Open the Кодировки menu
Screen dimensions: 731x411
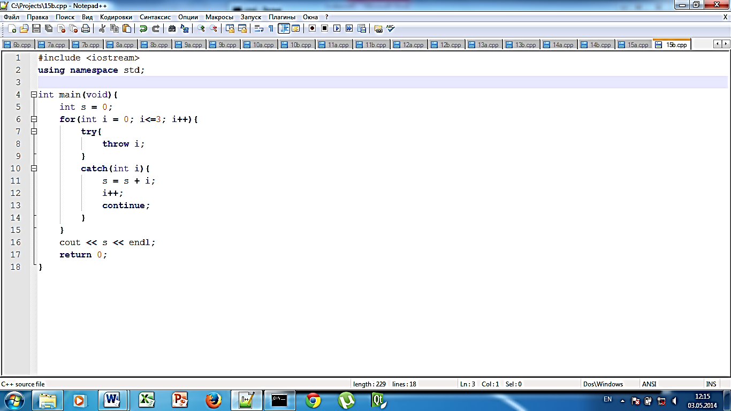coord(116,17)
